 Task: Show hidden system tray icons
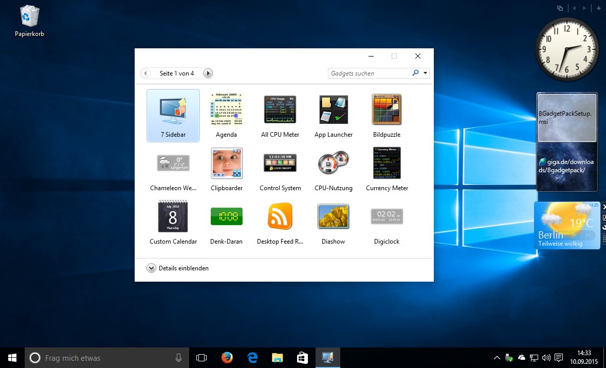tap(497, 358)
